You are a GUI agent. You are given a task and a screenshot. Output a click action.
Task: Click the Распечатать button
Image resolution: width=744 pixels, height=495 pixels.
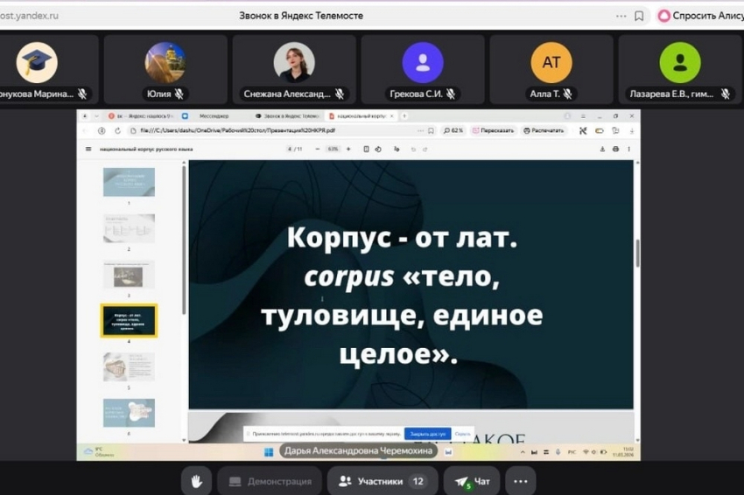click(x=544, y=130)
